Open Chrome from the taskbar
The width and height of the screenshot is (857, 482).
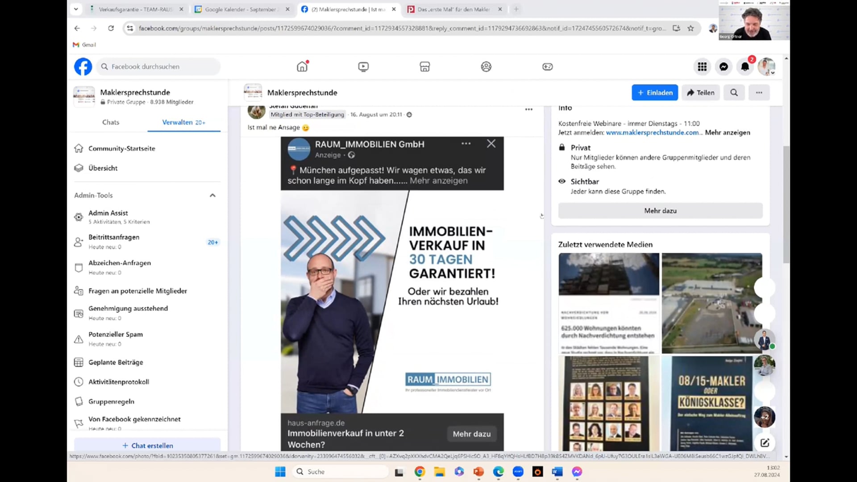pos(420,472)
